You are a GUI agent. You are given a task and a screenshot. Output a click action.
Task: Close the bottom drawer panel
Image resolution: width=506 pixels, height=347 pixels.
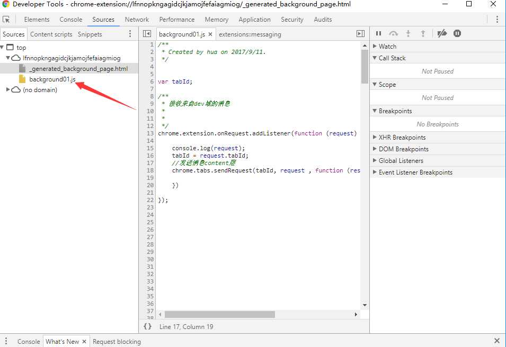[x=497, y=341]
